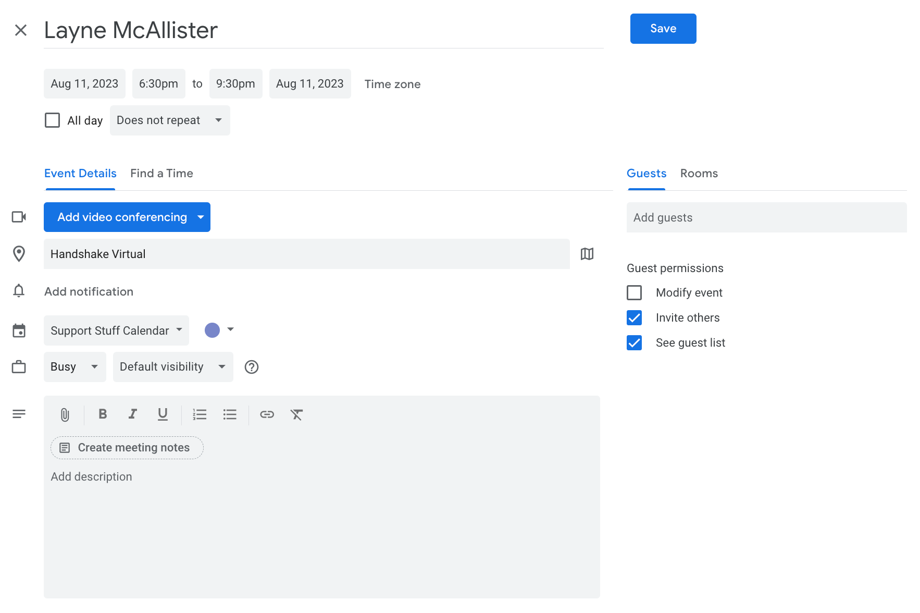
Task: Click the Guest permissions heading
Action: coord(675,268)
